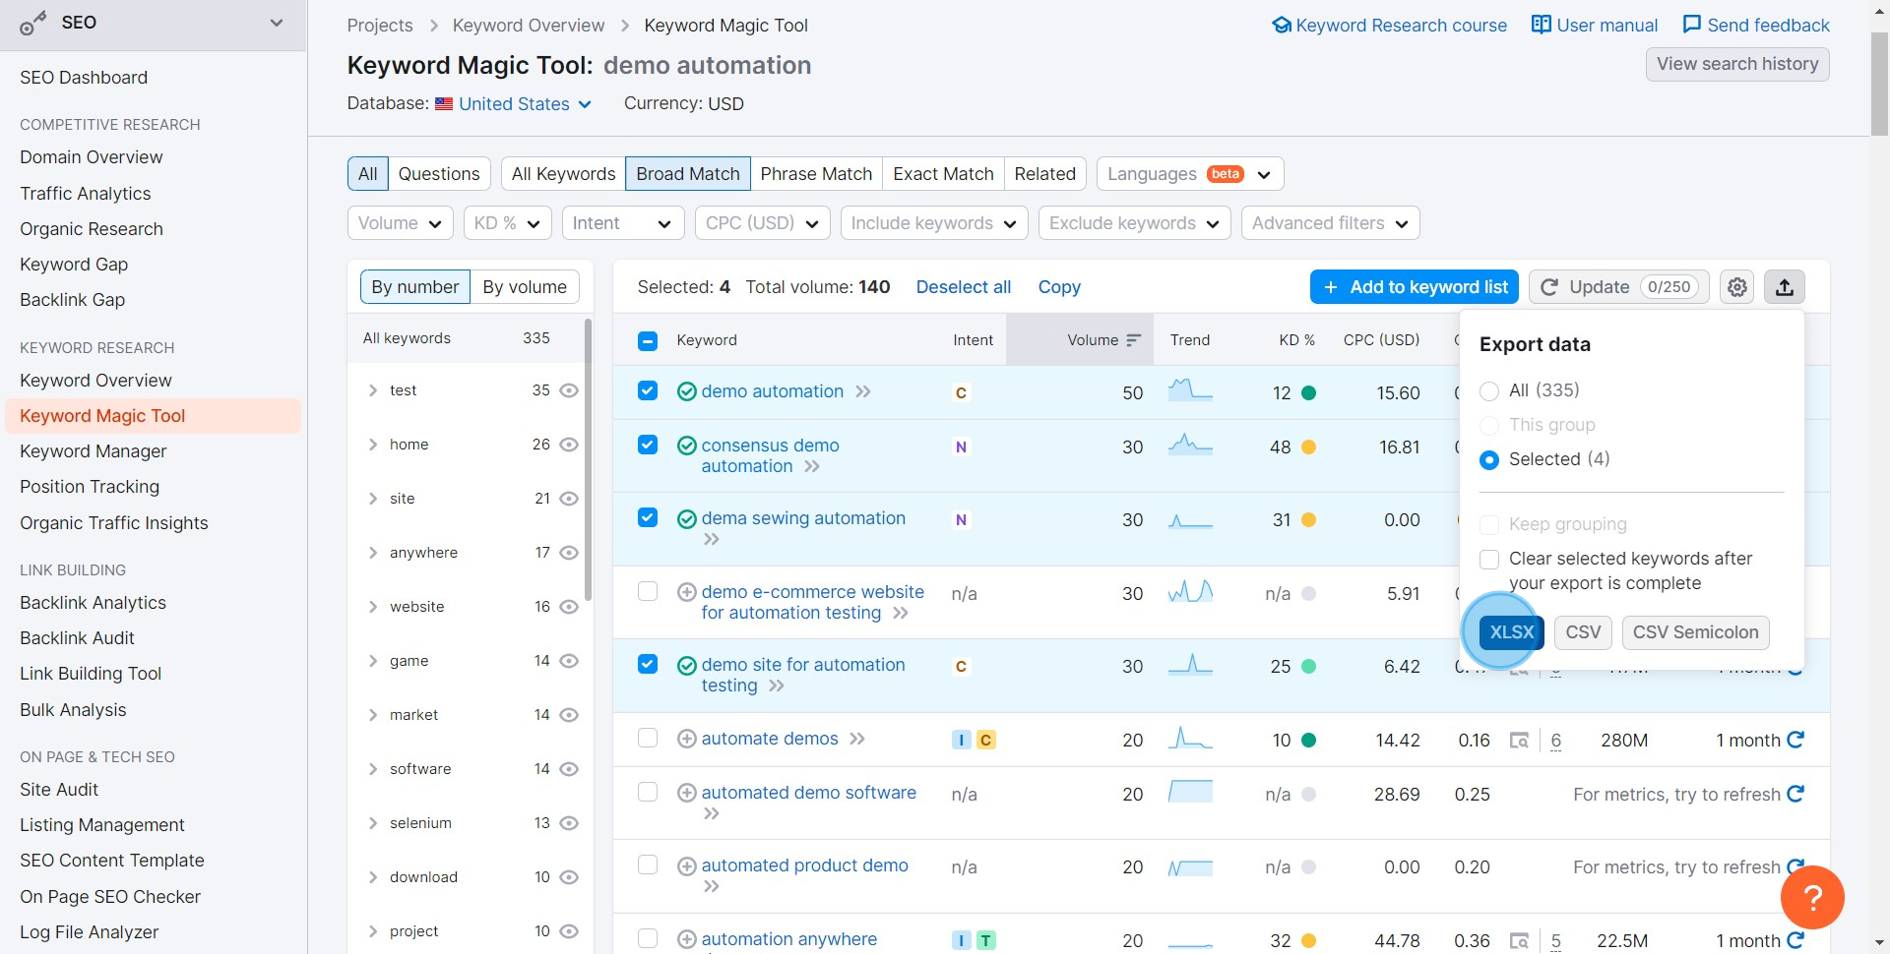Select the All (335) export radio option
The height and width of the screenshot is (954, 1890).
point(1489,391)
